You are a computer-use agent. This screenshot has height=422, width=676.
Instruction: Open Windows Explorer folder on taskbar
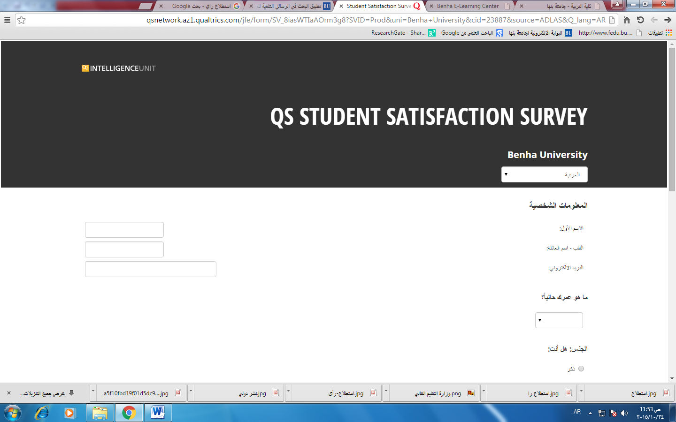click(100, 413)
